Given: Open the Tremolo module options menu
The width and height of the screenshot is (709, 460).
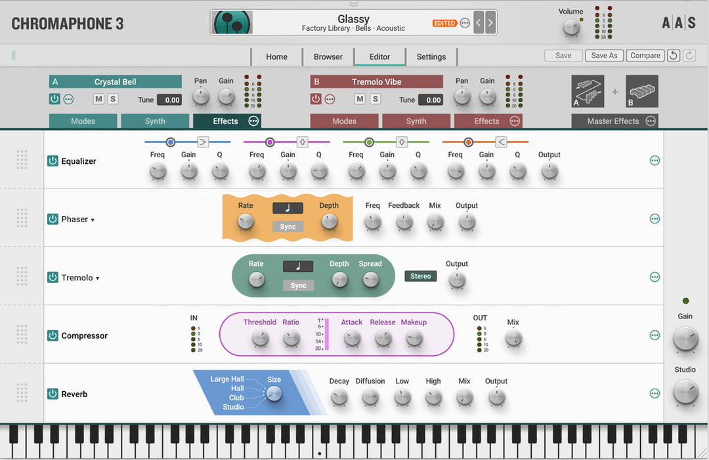Looking at the screenshot, I should [x=655, y=277].
